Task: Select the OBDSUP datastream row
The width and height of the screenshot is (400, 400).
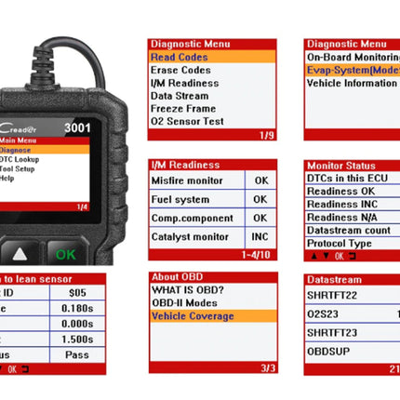Action: pyautogui.click(x=353, y=352)
